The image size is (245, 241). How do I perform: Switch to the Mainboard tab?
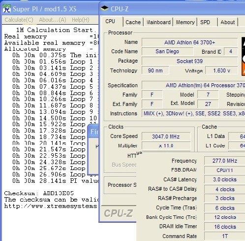pos(158,22)
